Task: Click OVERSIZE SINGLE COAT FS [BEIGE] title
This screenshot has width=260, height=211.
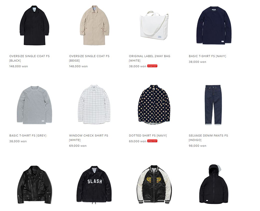Action: click(89, 58)
